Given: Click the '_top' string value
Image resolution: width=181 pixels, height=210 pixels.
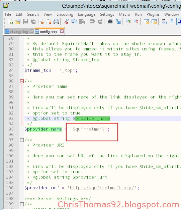Looking at the screenshot, I should pyautogui.click(x=67, y=70).
